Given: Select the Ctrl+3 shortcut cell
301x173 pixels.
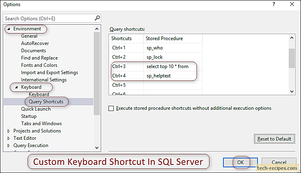Looking at the screenshot, I should [126, 66].
